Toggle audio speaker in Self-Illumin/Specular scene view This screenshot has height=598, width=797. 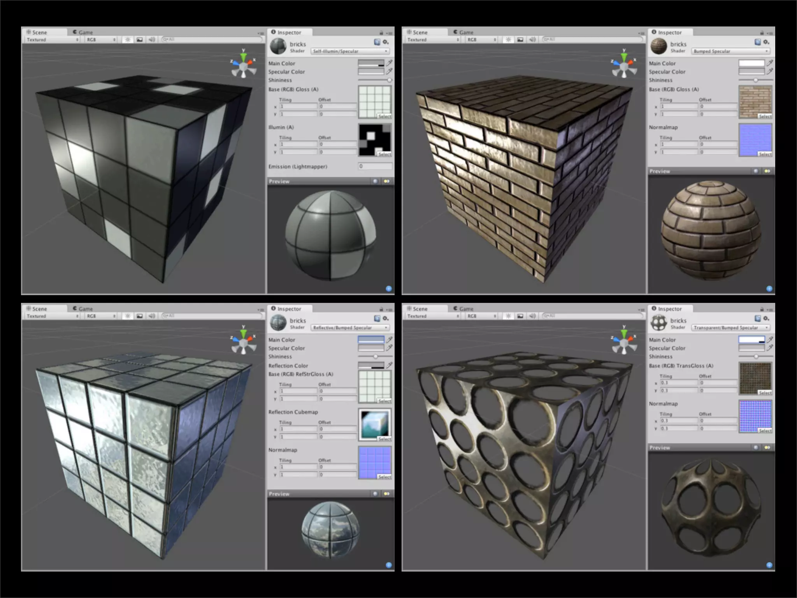pos(152,40)
